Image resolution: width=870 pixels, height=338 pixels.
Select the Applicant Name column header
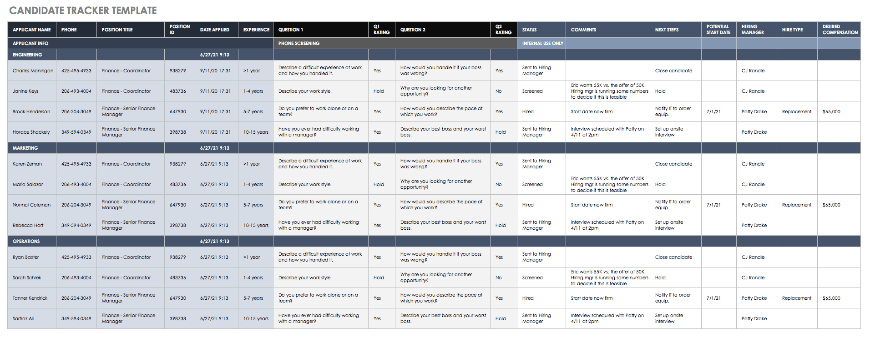pyautogui.click(x=32, y=30)
